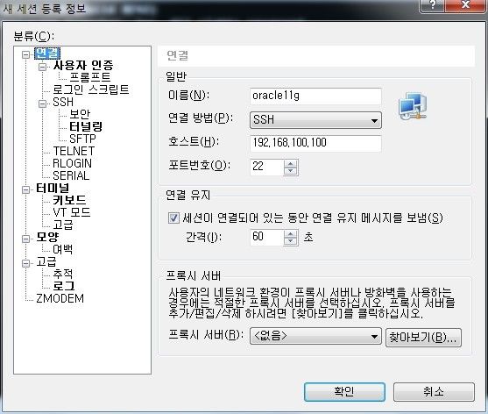Screen dimensions: 488x414
Task: Click the 간격 field showing 60
Action: point(267,238)
